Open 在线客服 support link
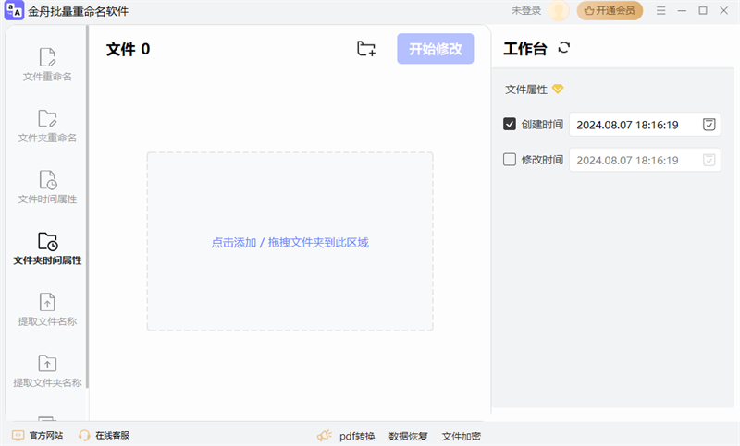This screenshot has width=740, height=446. click(104, 435)
